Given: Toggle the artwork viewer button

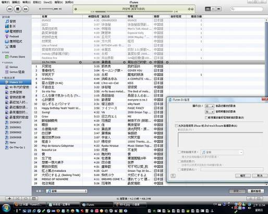Looking at the screenshot, I should click(x=34, y=198).
